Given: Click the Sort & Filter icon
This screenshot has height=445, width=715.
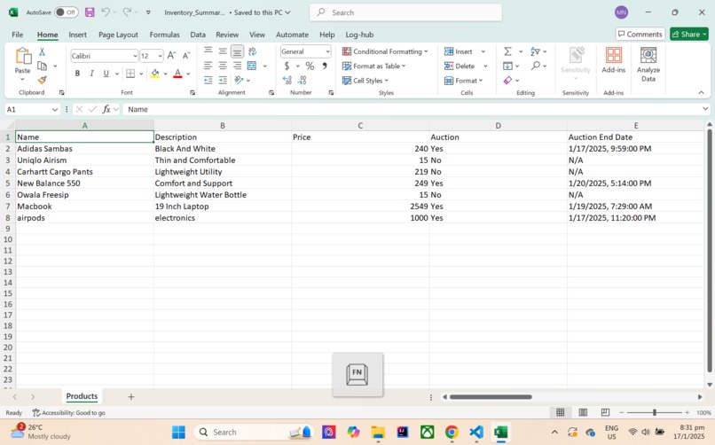Looking at the screenshot, I should click(535, 51).
